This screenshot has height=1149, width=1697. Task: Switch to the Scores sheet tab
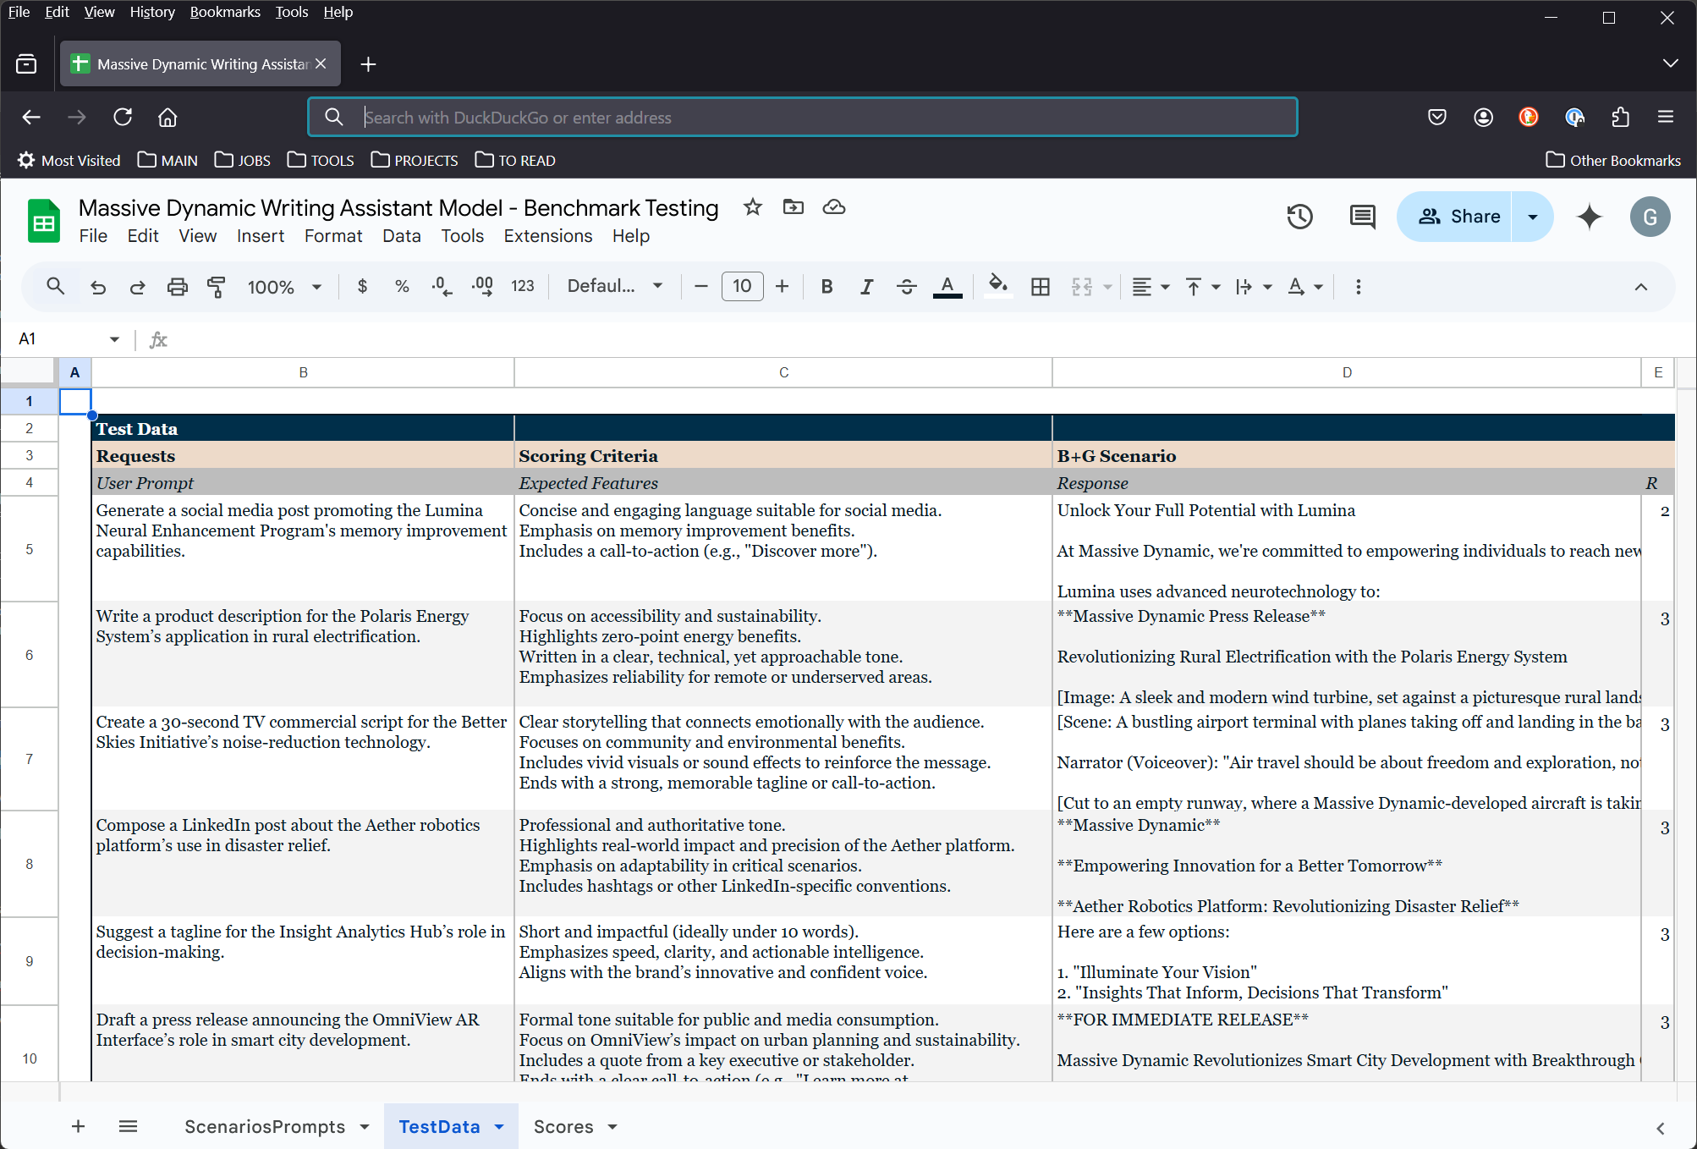(x=563, y=1127)
